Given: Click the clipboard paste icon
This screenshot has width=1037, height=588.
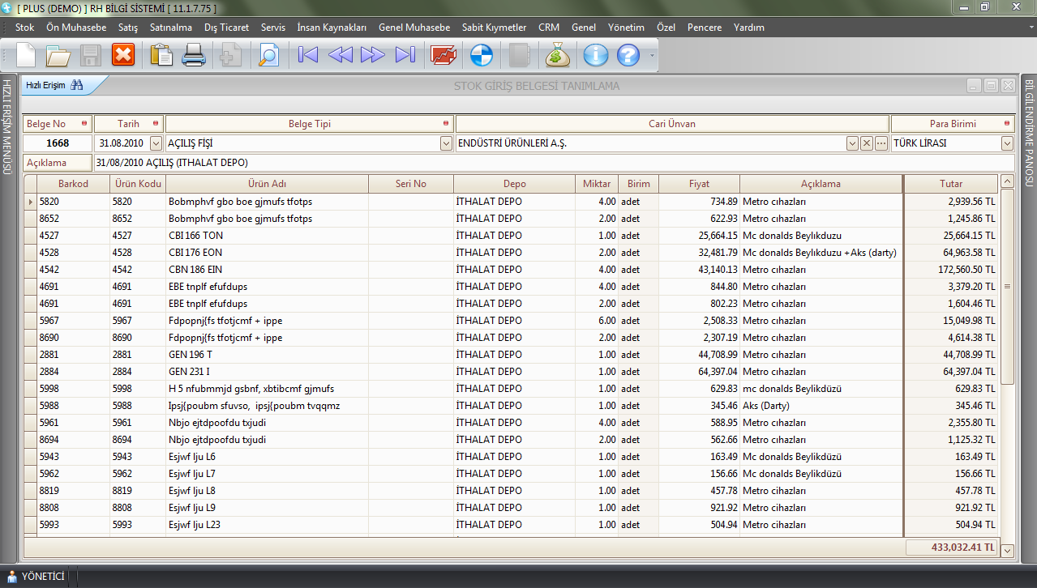Looking at the screenshot, I should (x=162, y=55).
